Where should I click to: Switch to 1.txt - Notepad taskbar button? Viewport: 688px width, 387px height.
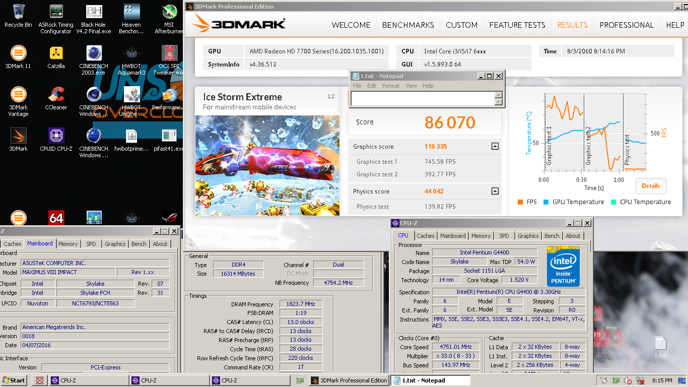click(x=431, y=380)
